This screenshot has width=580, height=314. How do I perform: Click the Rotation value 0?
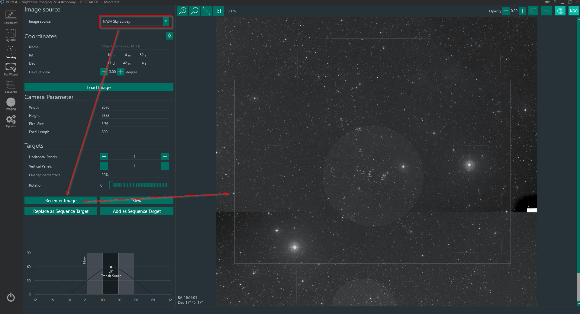click(x=101, y=185)
